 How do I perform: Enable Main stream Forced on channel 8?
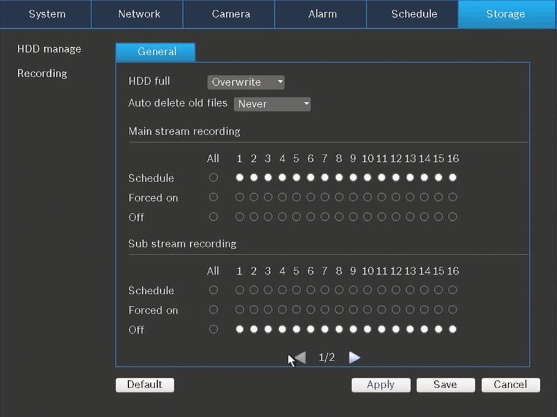[339, 197]
